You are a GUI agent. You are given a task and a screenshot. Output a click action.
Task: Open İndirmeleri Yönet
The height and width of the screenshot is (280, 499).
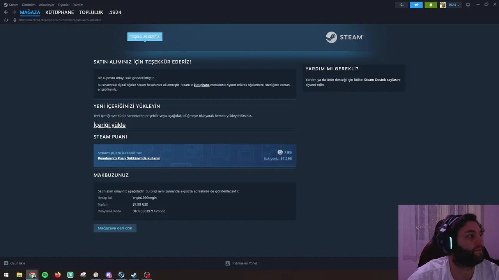tap(241, 263)
